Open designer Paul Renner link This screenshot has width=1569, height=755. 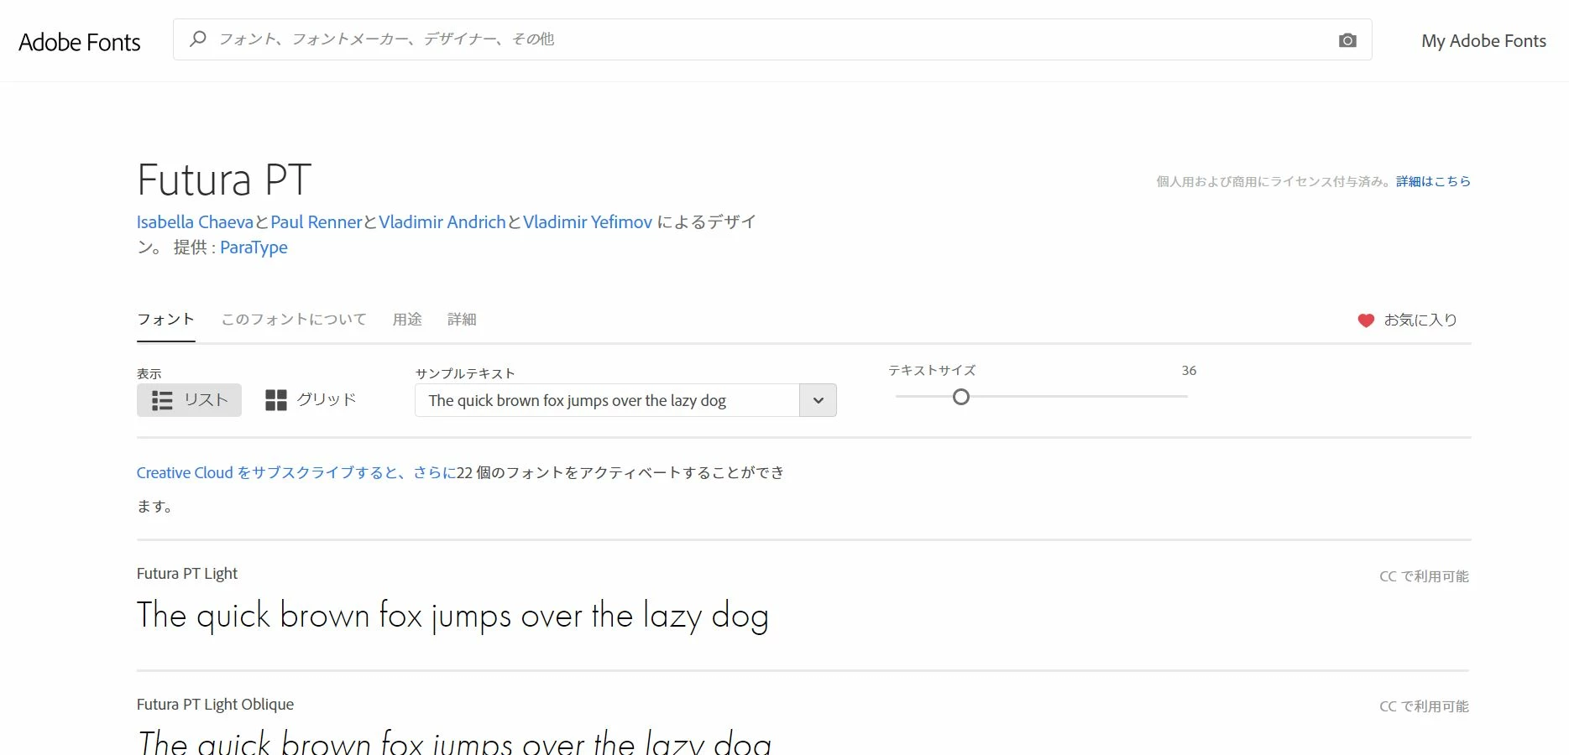pos(316,222)
